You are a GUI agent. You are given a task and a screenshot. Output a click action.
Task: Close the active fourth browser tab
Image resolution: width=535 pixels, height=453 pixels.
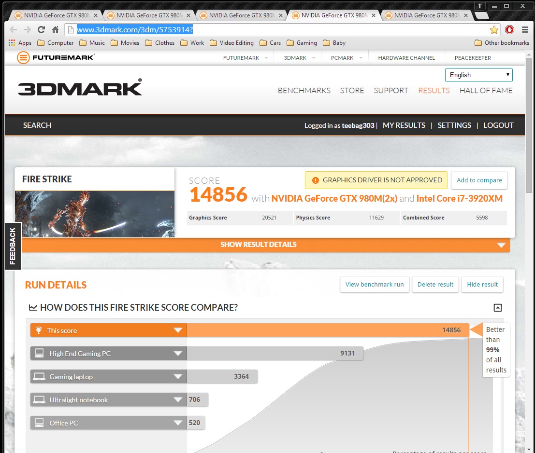point(374,15)
